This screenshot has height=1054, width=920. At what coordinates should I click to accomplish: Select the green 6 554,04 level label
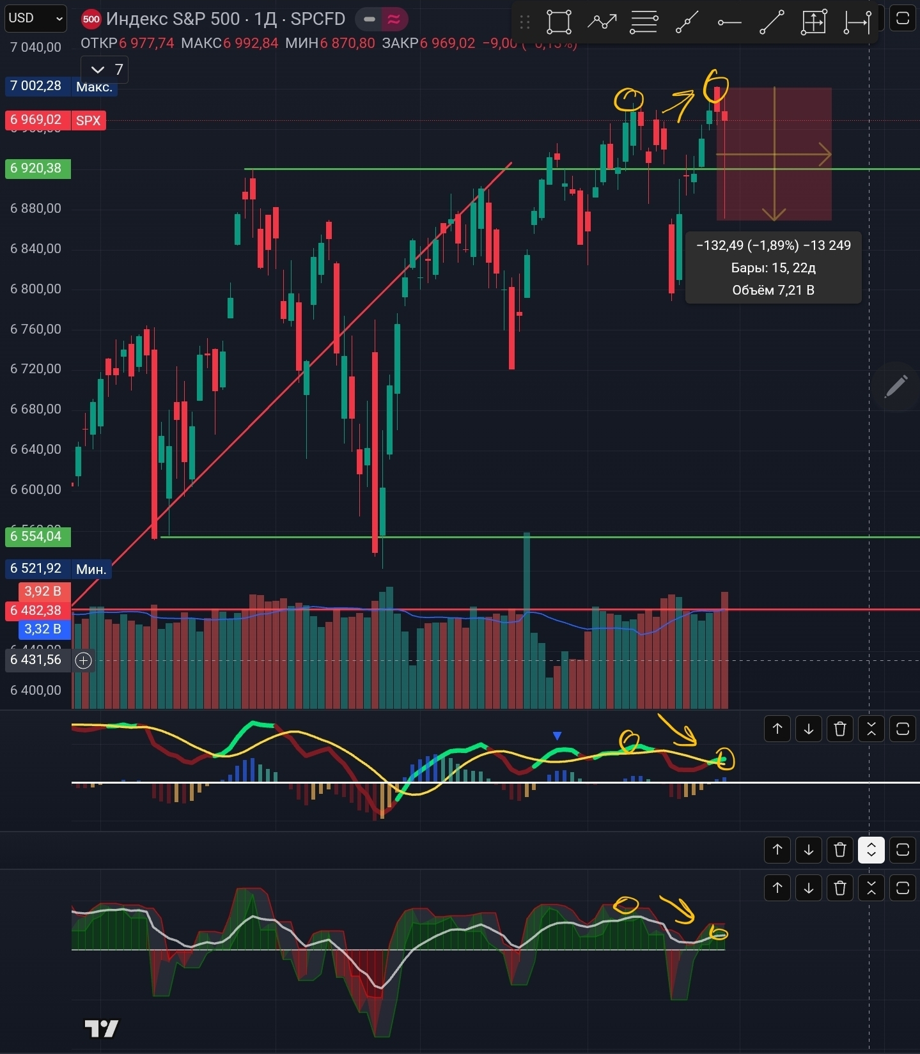tap(38, 536)
